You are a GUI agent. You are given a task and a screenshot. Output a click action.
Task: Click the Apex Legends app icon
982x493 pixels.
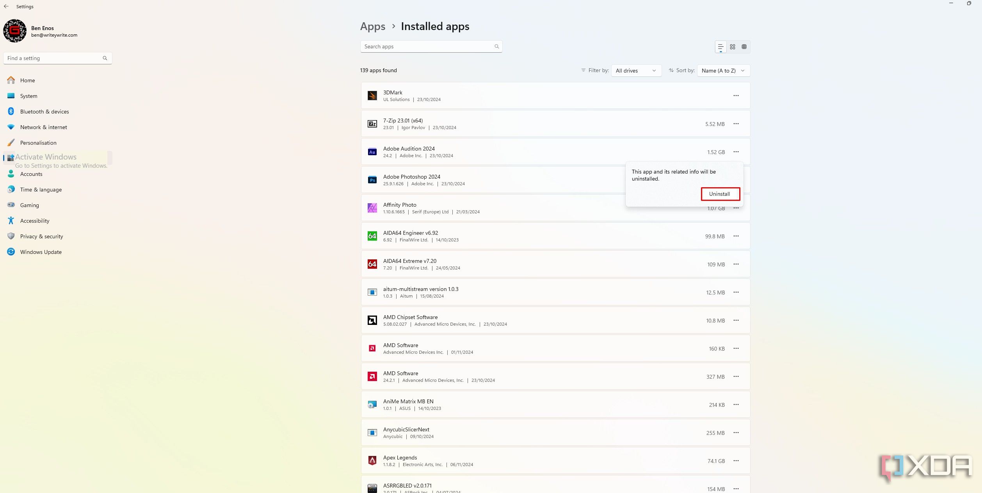372,461
